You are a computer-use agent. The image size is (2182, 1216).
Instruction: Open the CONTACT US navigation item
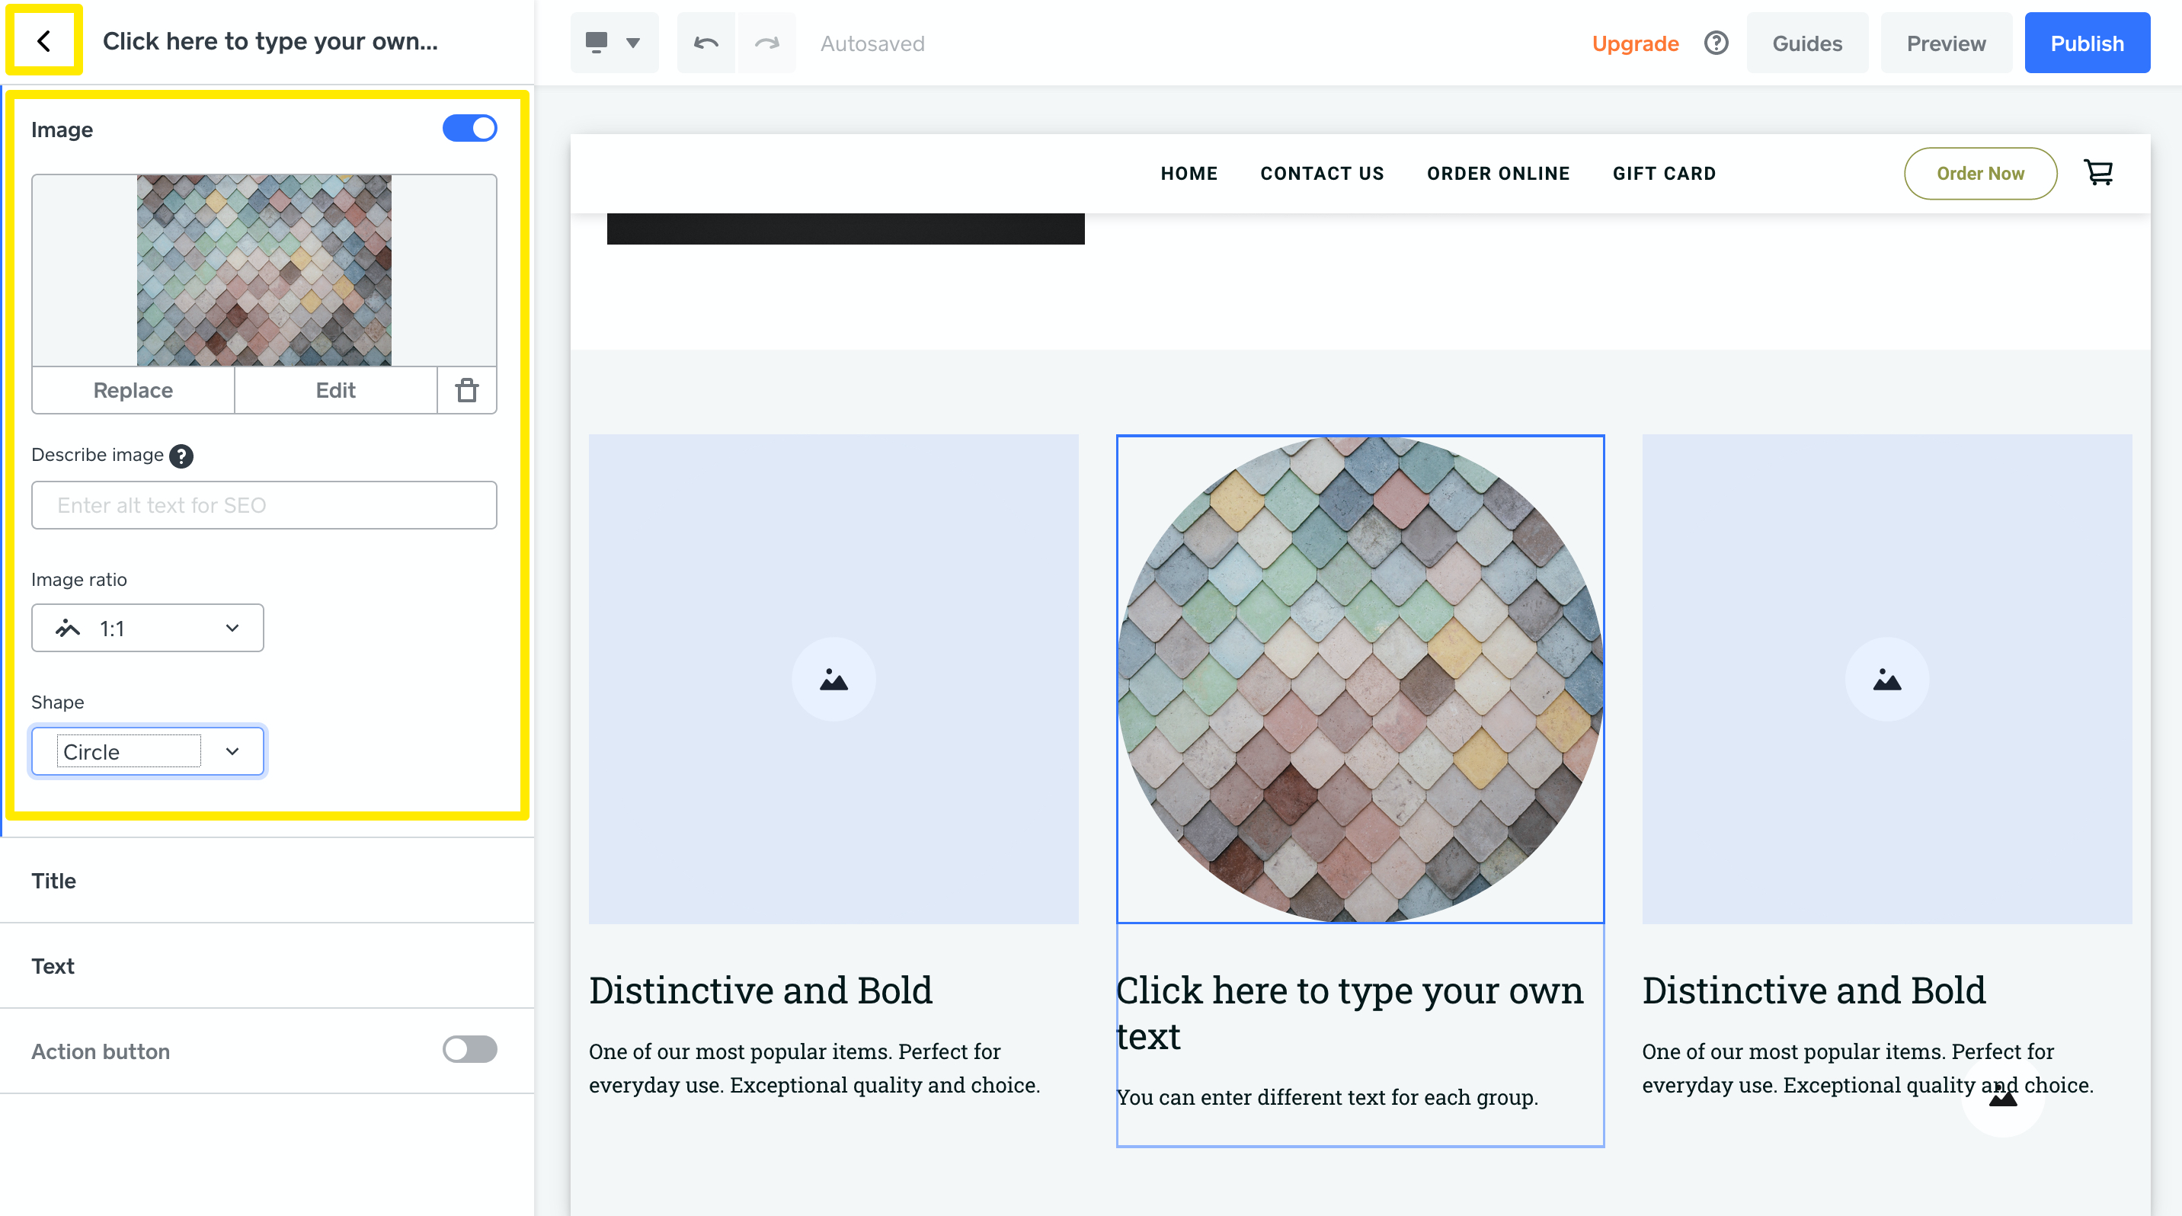(x=1321, y=174)
